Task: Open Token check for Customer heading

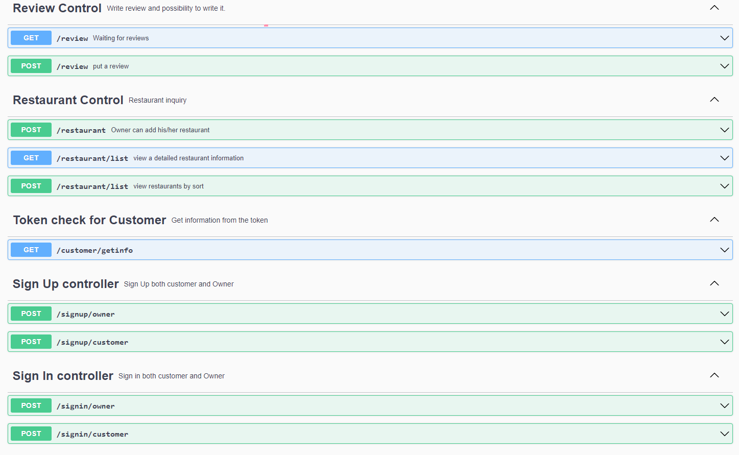Action: coord(89,220)
